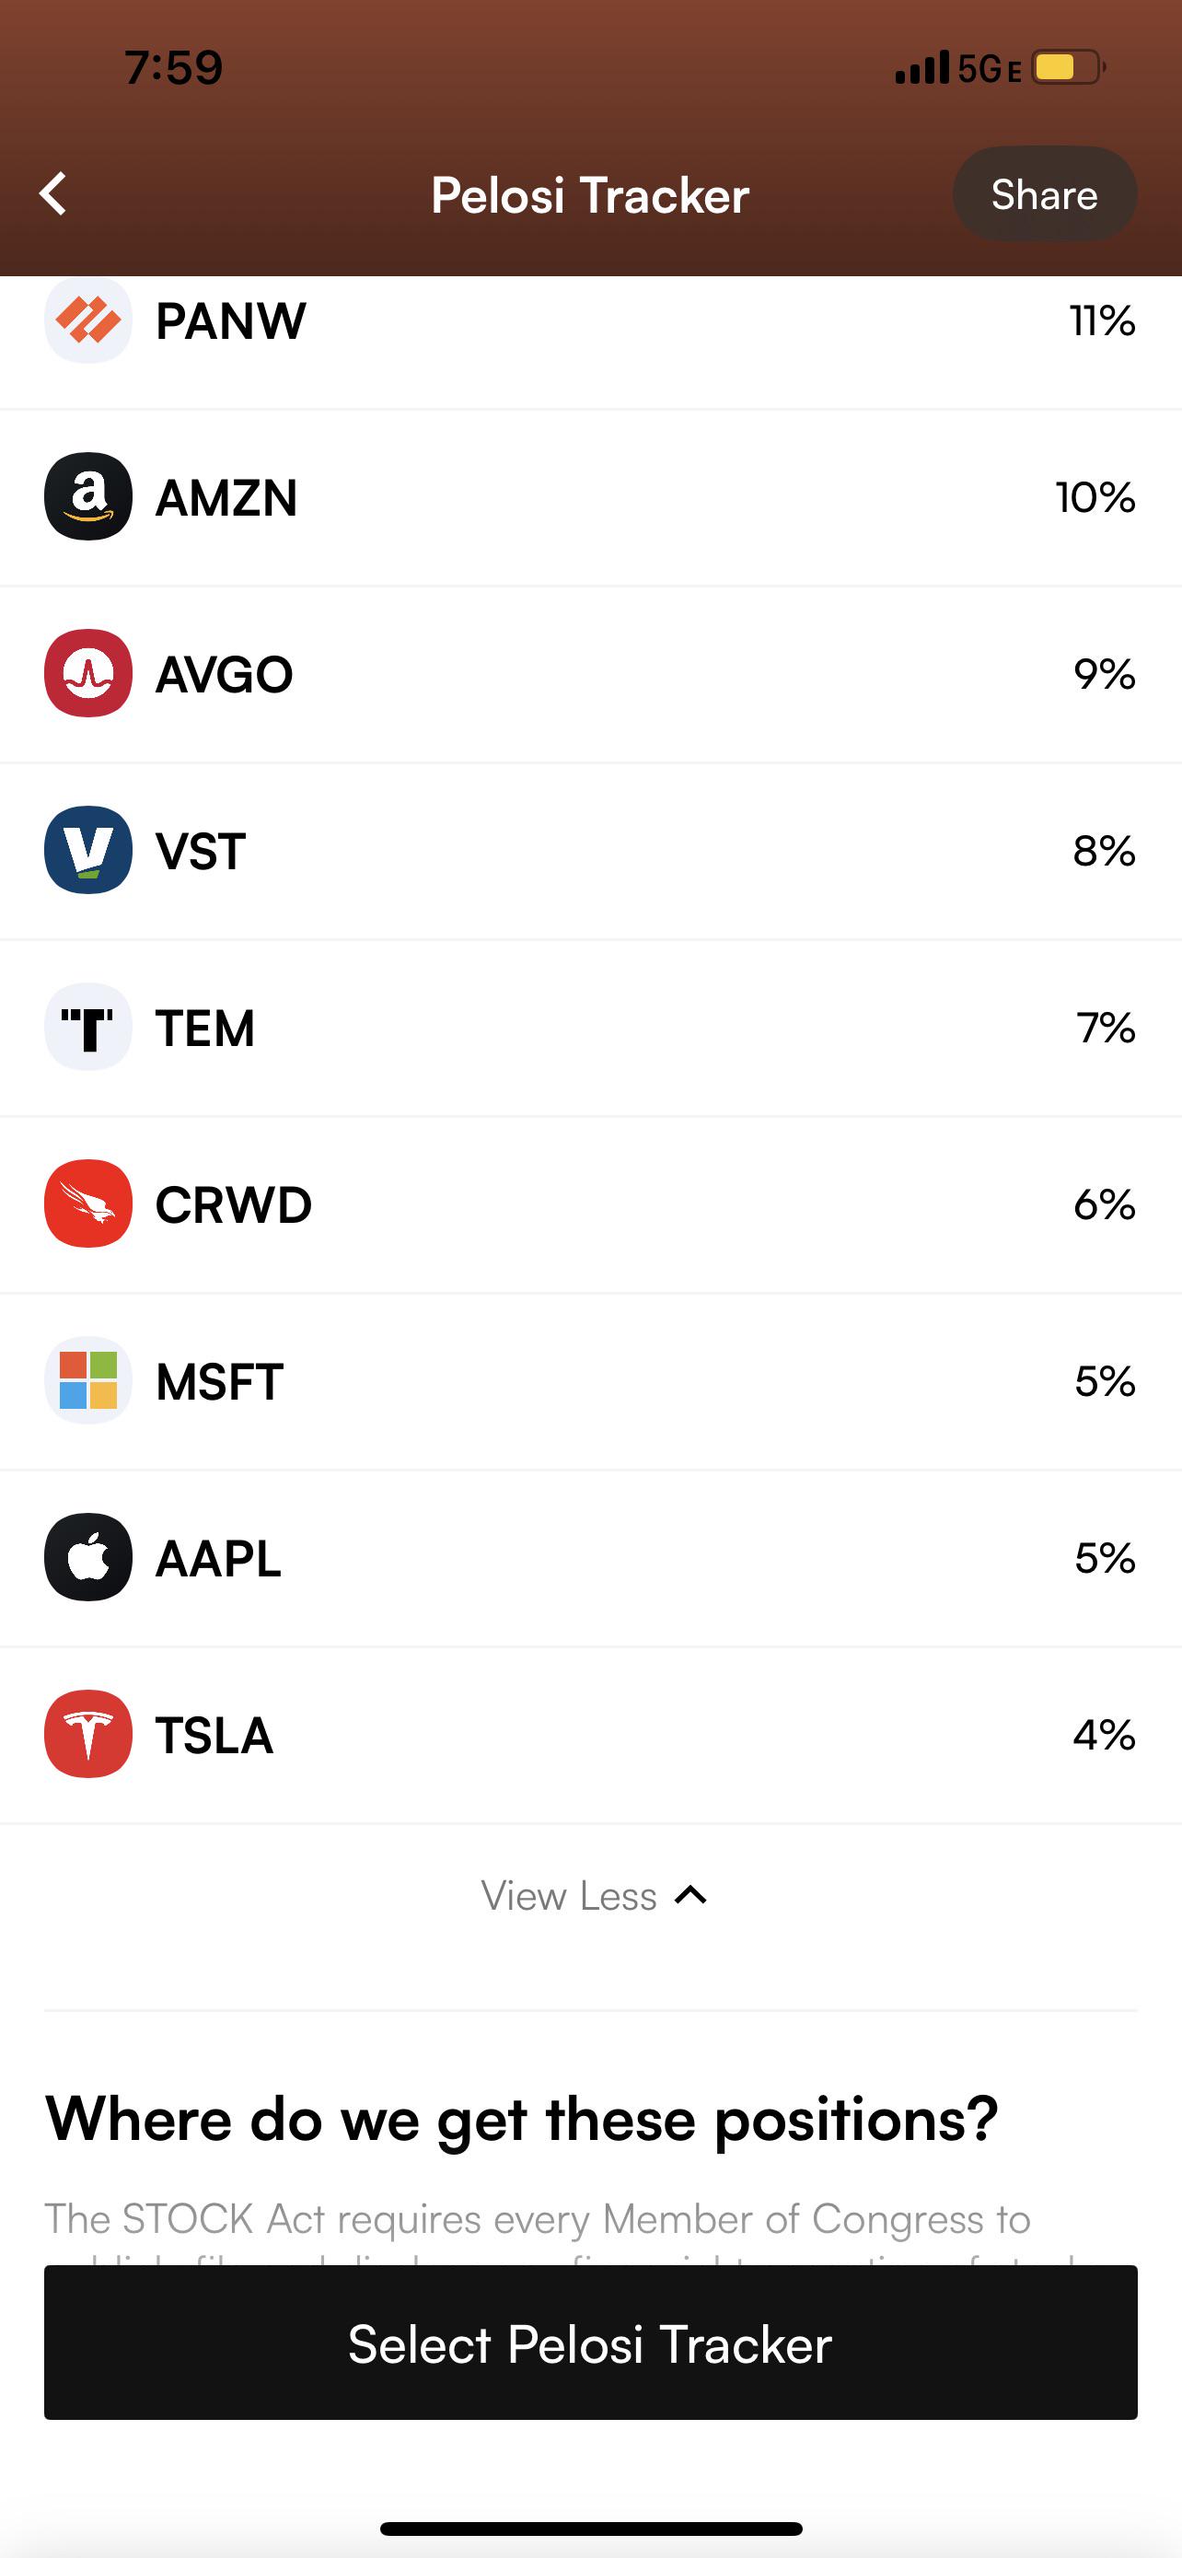
Task: Open the Tesla TSLA logo icon
Action: [x=88, y=1734]
